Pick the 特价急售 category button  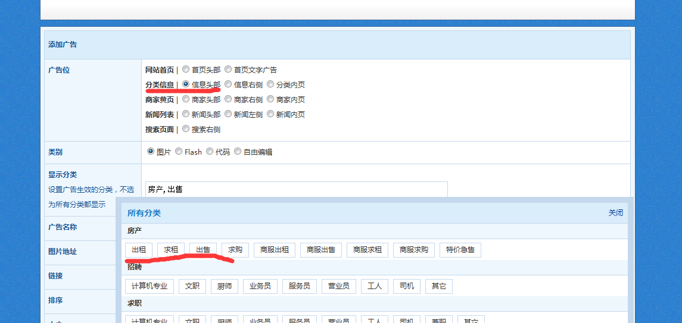[x=460, y=250]
